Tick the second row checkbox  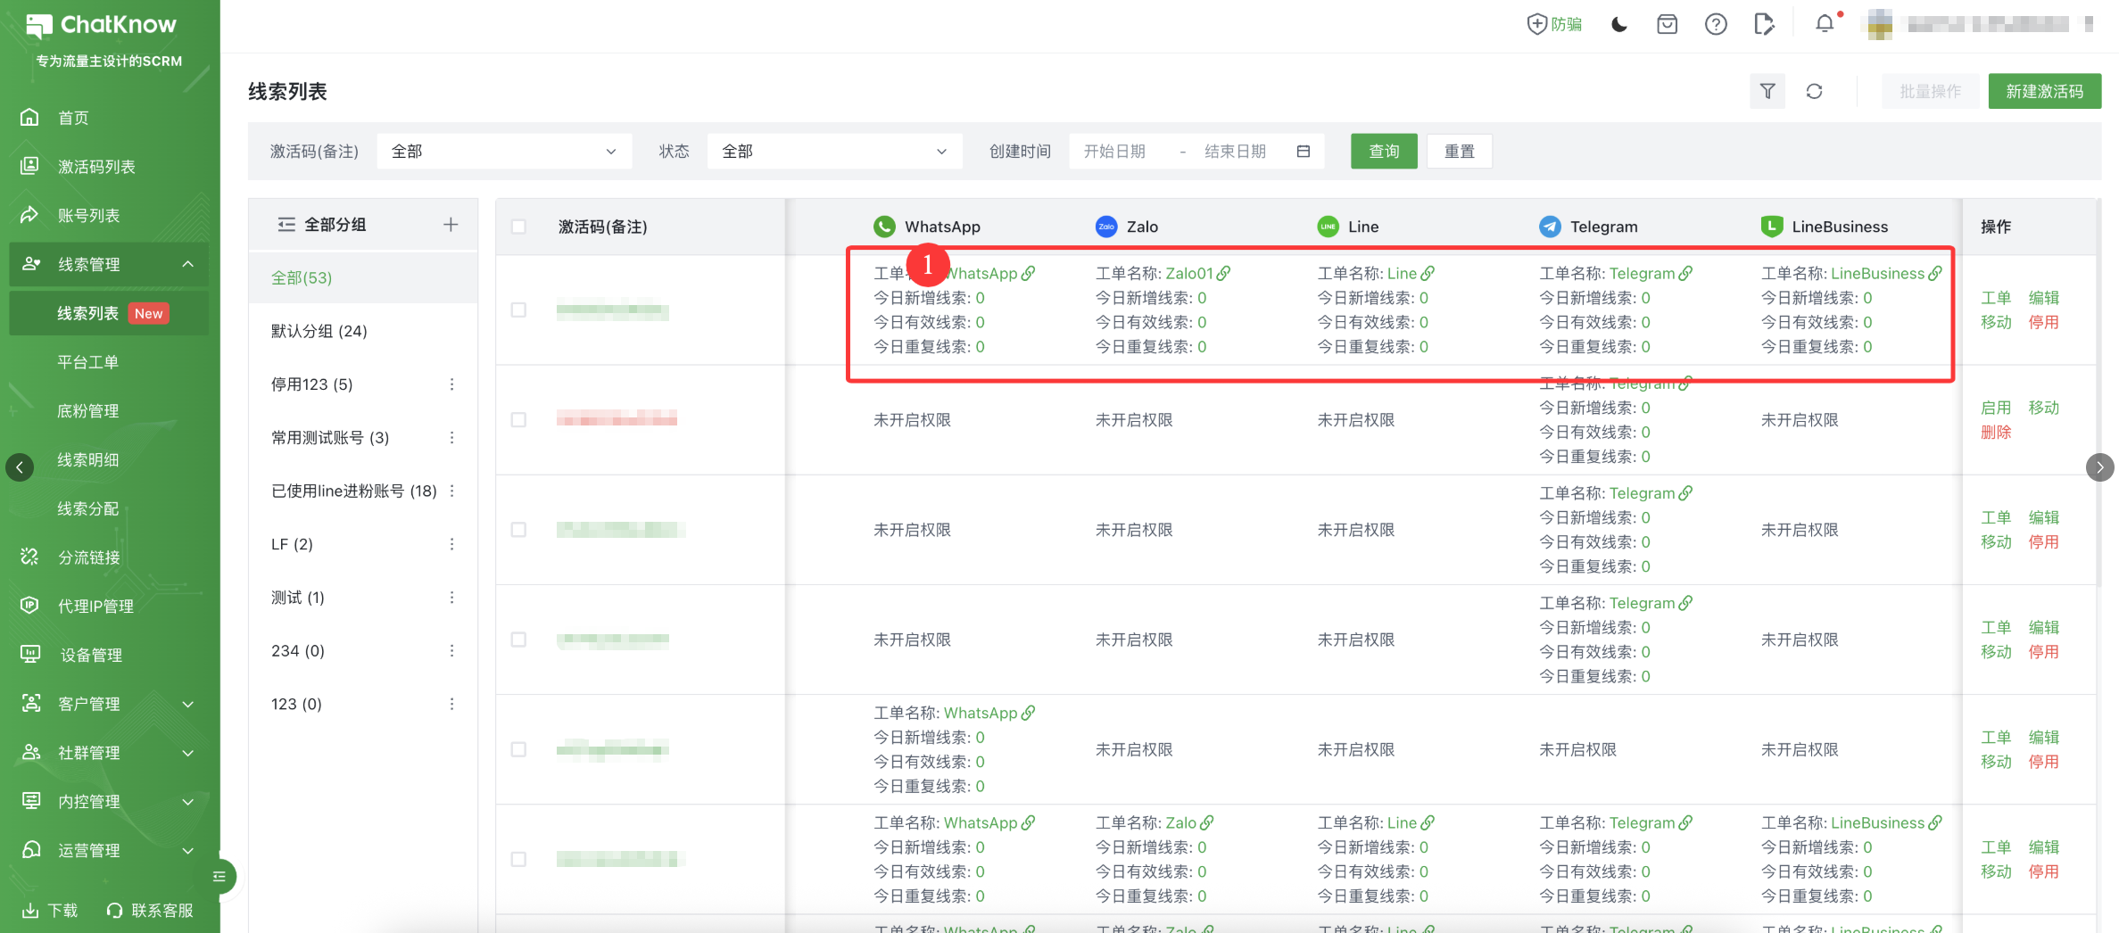tap(518, 420)
